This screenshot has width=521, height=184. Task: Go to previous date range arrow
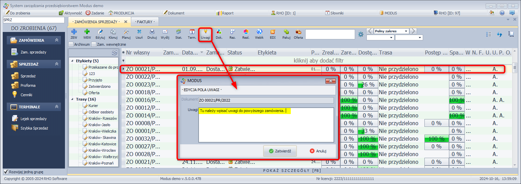(x=369, y=31)
